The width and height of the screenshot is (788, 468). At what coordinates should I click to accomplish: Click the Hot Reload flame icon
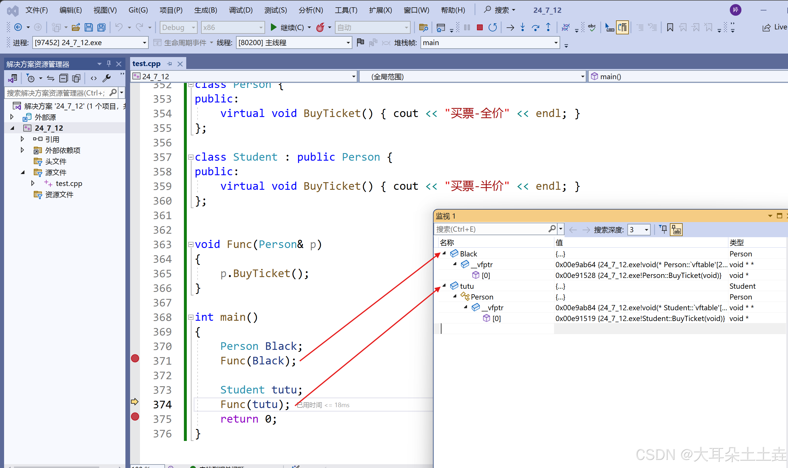point(320,28)
